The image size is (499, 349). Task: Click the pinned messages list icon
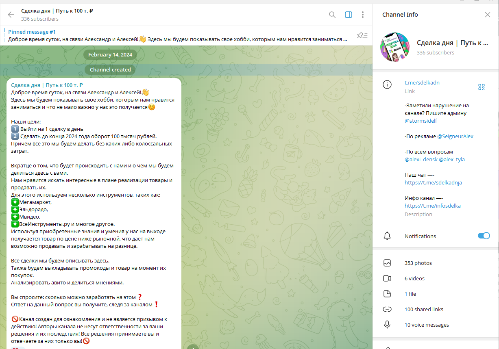pyautogui.click(x=362, y=36)
